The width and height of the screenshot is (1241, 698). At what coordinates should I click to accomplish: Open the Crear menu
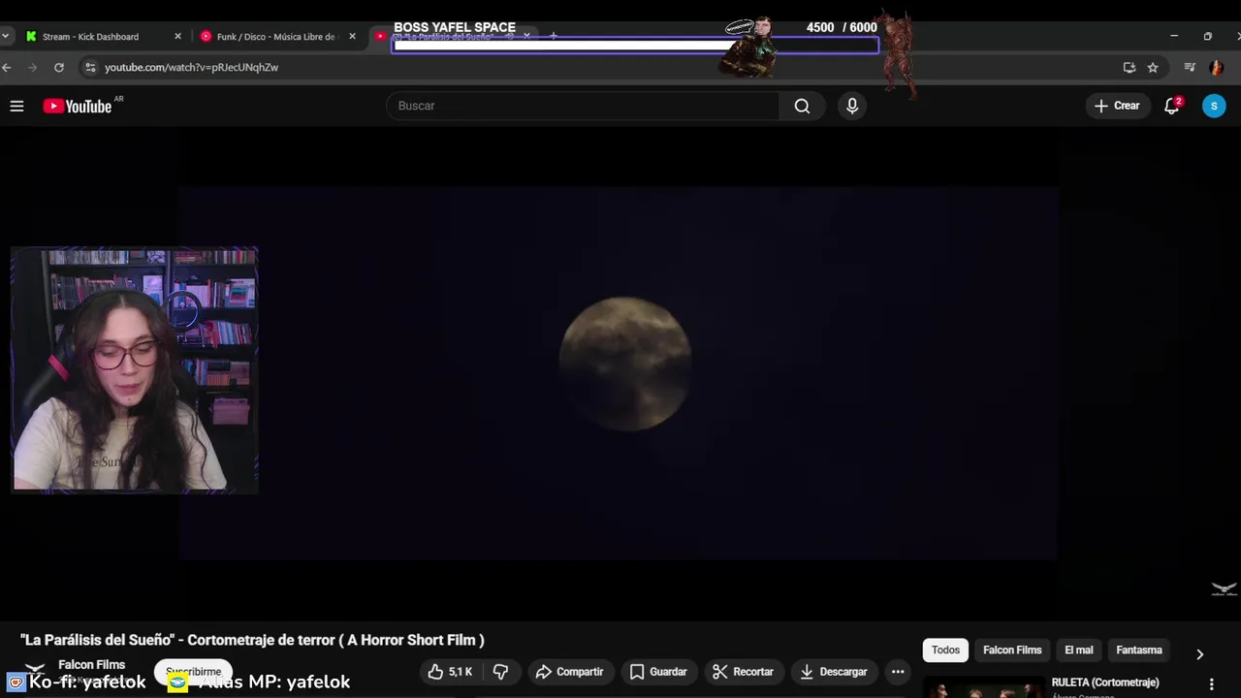point(1117,106)
